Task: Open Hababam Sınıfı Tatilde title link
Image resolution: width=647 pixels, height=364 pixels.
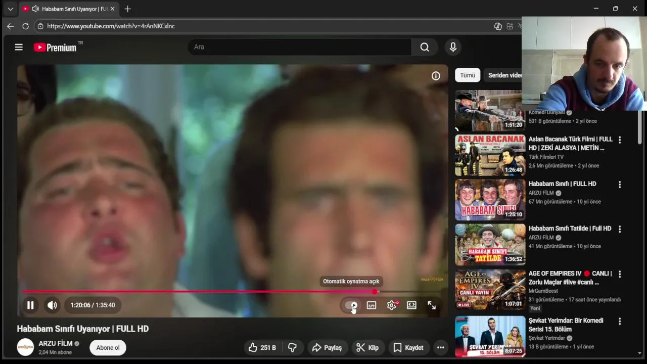Action: click(x=570, y=229)
